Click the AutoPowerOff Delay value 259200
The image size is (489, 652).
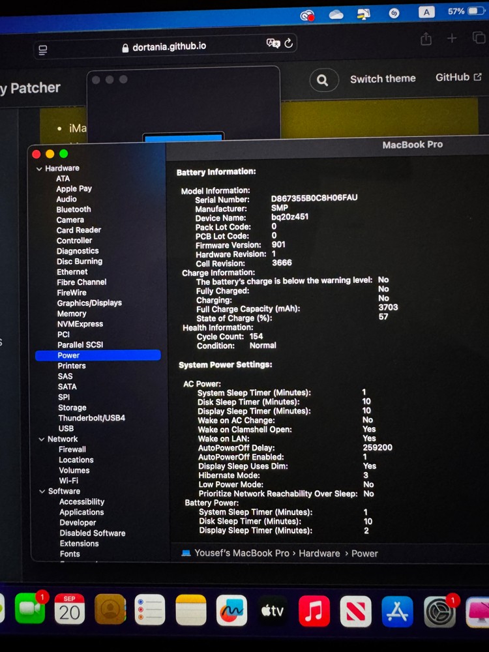[x=378, y=447]
